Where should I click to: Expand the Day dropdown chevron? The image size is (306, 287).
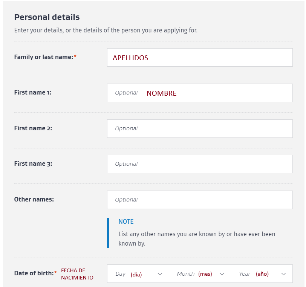pos(160,274)
